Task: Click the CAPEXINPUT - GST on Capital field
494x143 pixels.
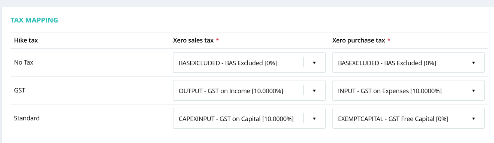Action: click(236, 119)
